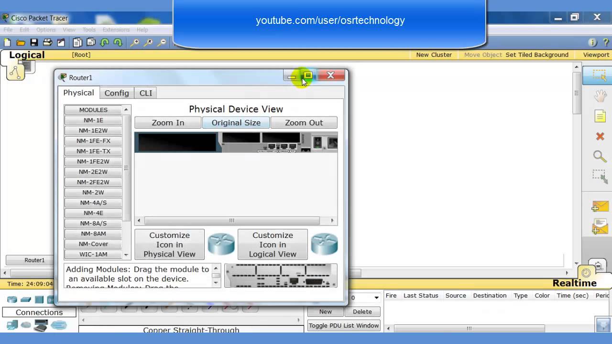Click Toggle PDU List Window button
The height and width of the screenshot is (344, 612).
click(x=344, y=325)
